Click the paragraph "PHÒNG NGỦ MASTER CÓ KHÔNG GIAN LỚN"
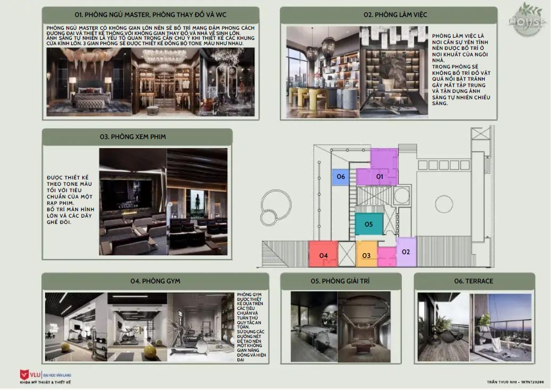This screenshot has height=390, width=551. pos(150,36)
